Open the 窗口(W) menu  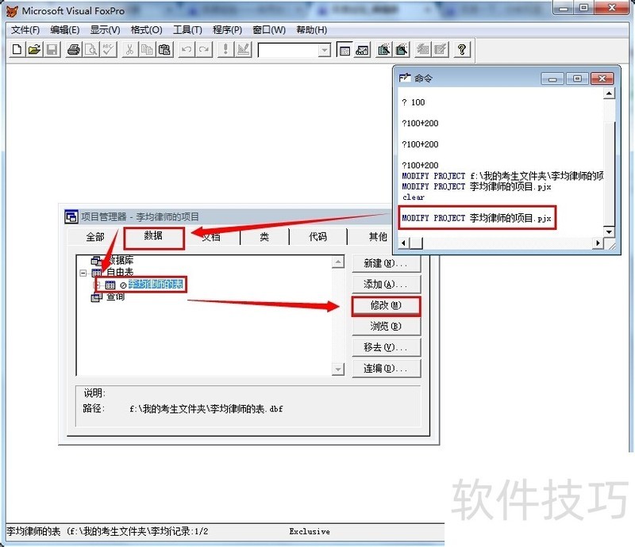coord(269,30)
